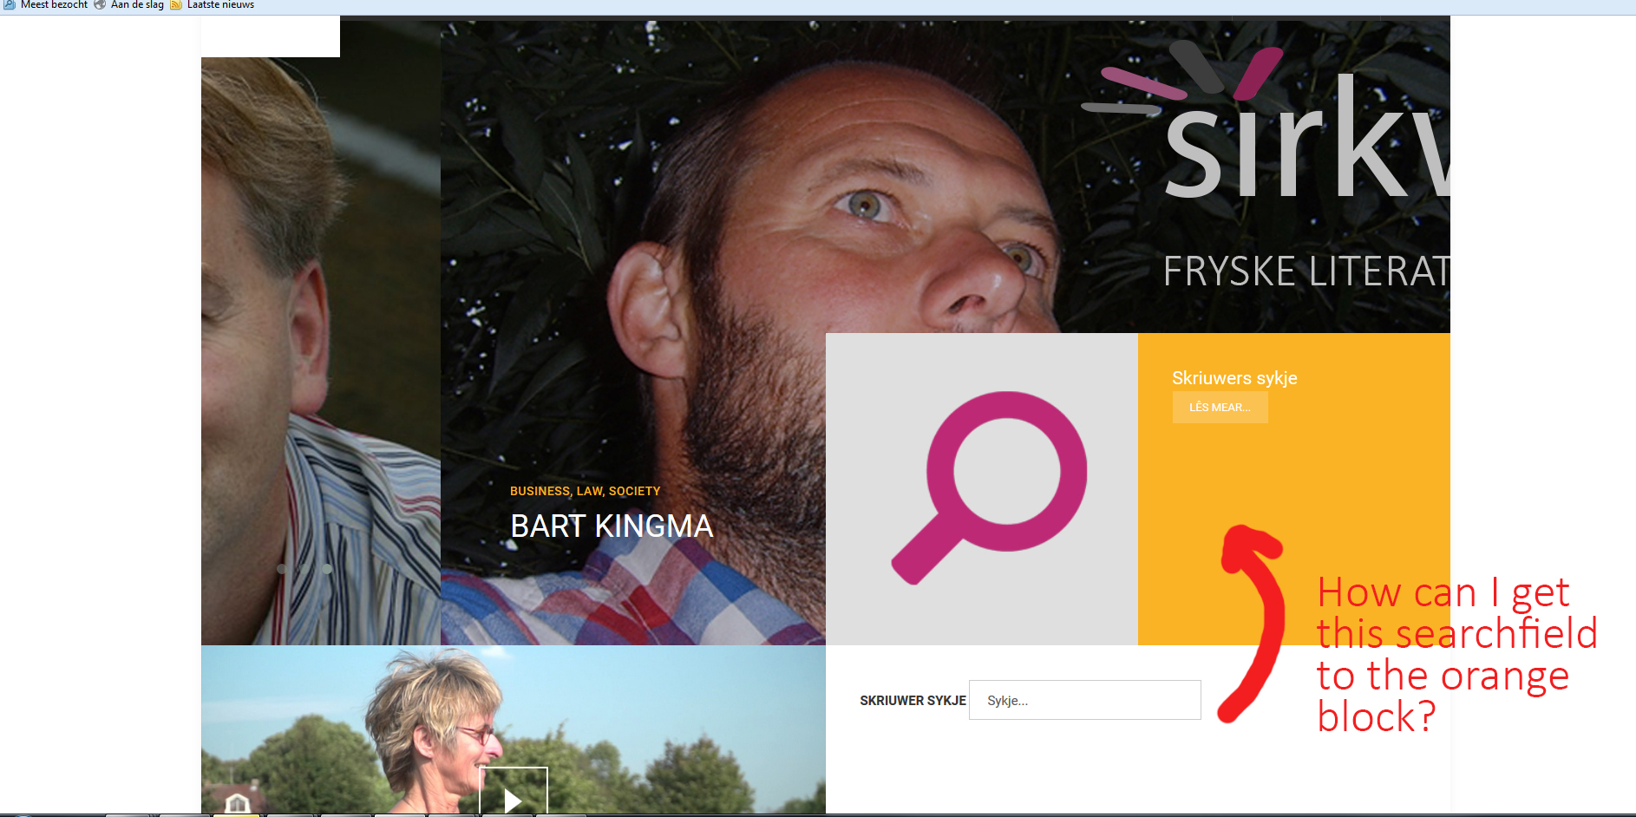Open the LAW category link
The width and height of the screenshot is (1636, 817).
(589, 491)
